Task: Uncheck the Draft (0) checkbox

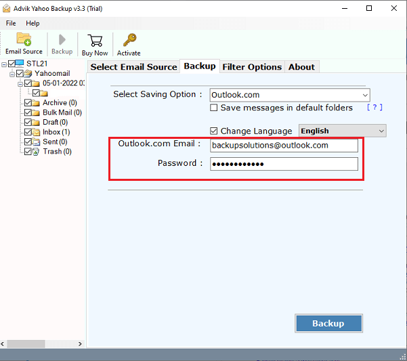Action: (x=28, y=122)
